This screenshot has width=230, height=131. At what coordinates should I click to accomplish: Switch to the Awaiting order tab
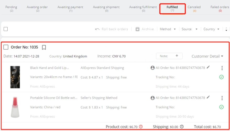coord(37,8)
